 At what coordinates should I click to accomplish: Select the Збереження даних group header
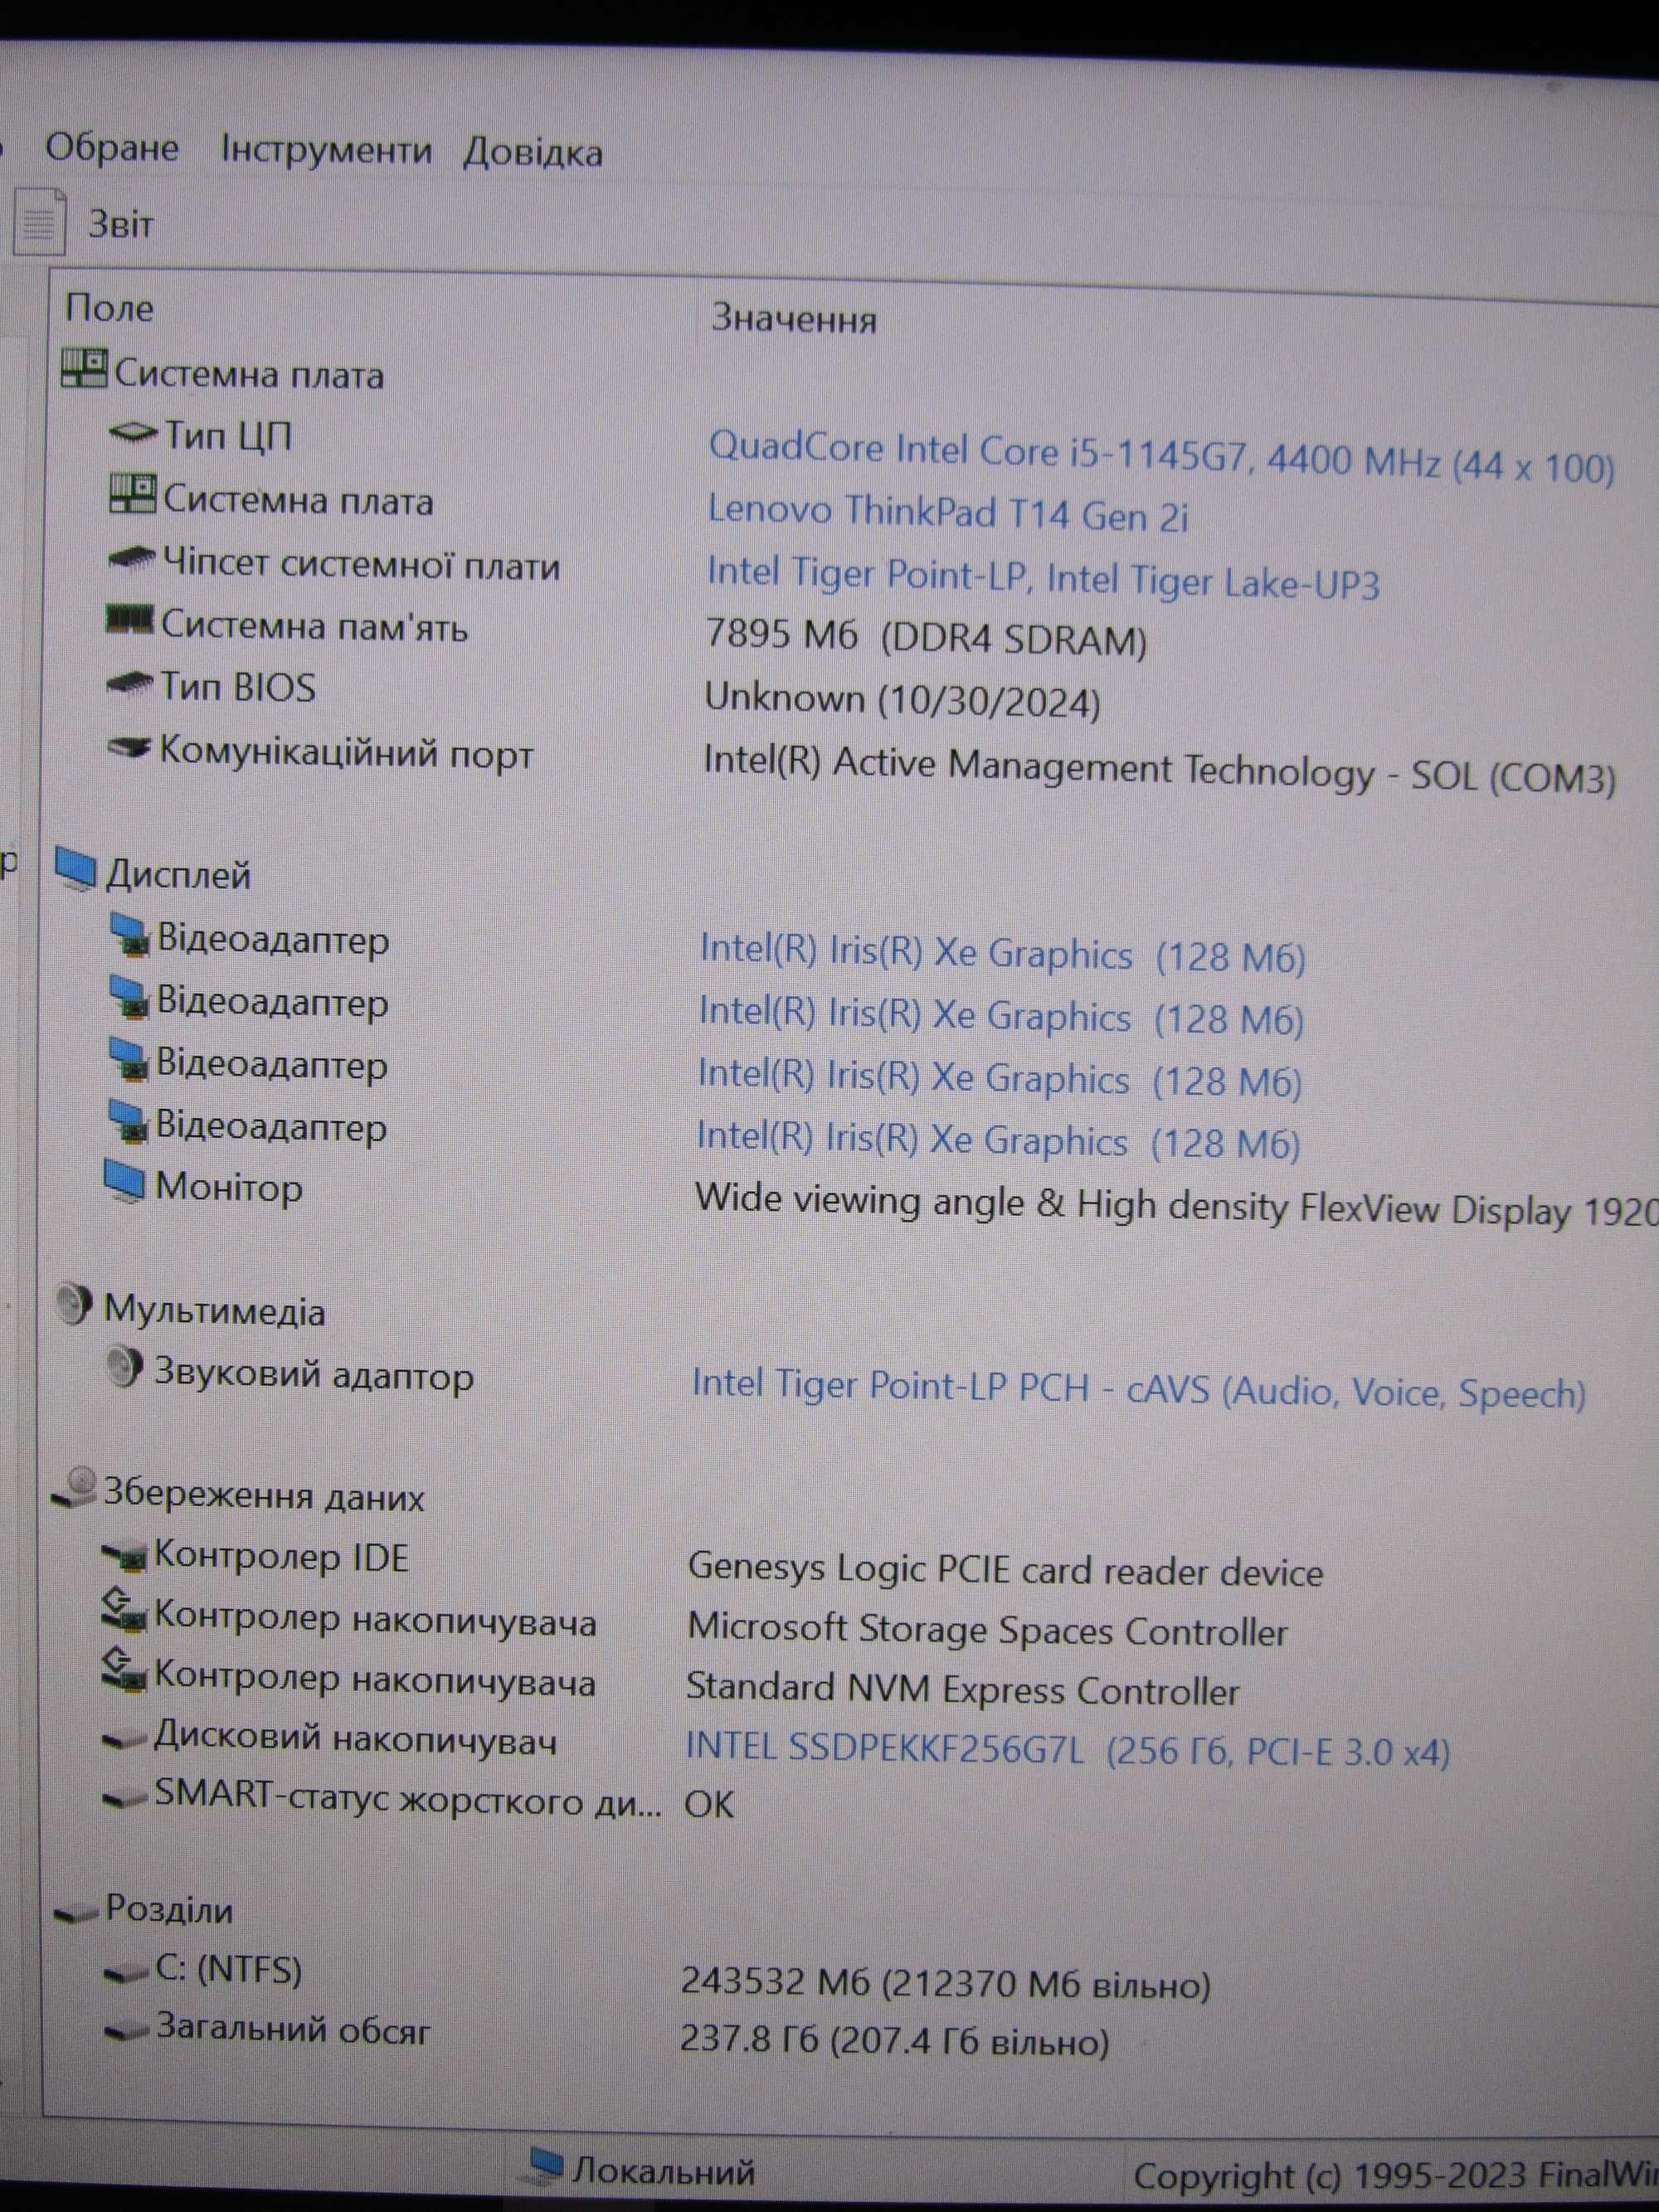pyautogui.click(x=264, y=1495)
